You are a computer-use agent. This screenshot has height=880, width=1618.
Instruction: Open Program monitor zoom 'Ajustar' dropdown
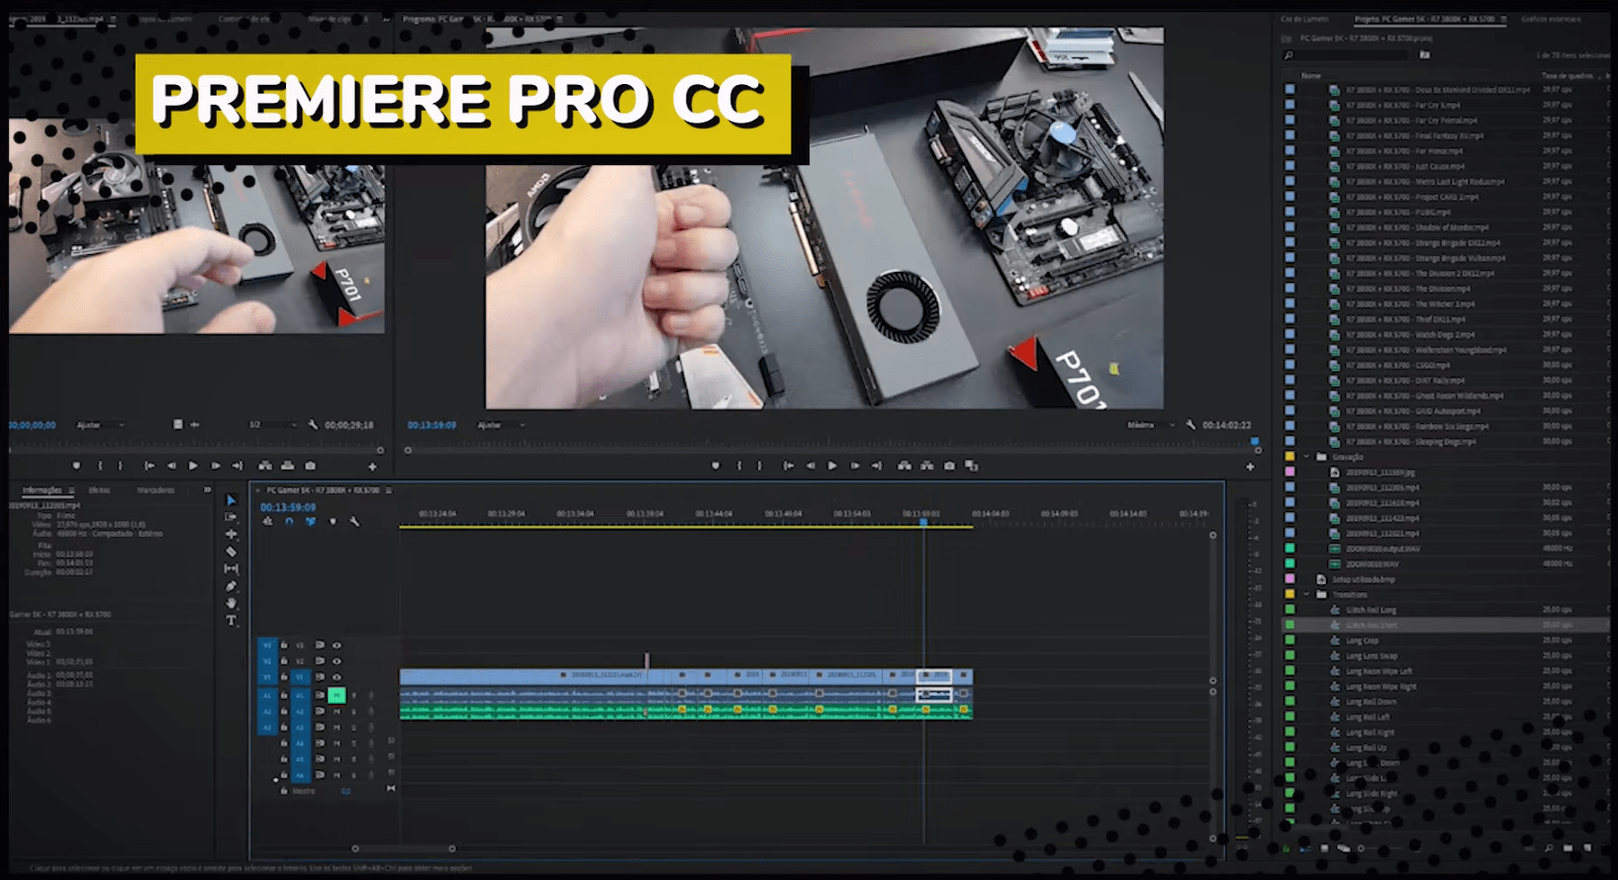point(501,425)
